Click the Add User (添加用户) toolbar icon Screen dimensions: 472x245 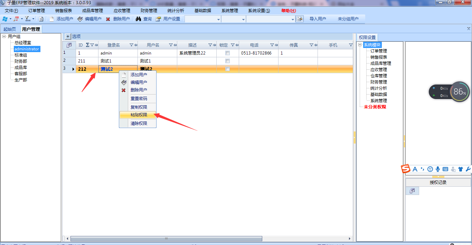[x=52, y=19]
